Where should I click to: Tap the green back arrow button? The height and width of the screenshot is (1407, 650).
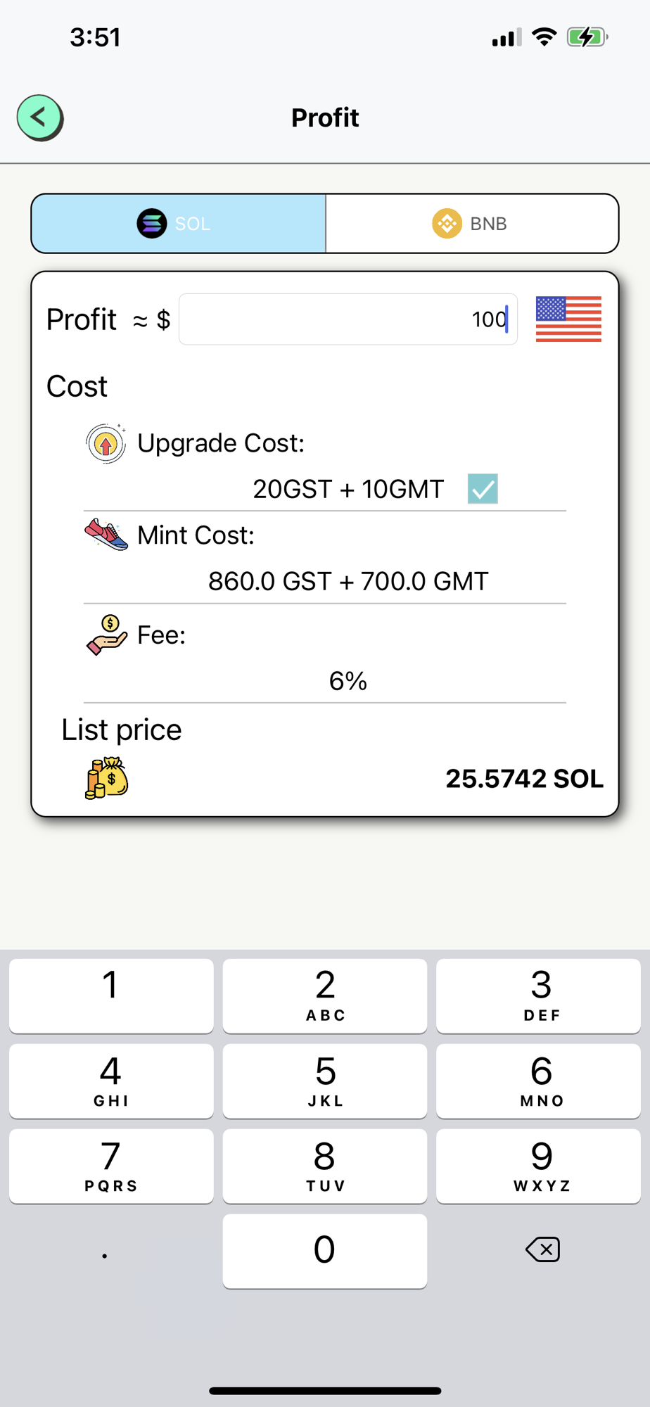39,117
